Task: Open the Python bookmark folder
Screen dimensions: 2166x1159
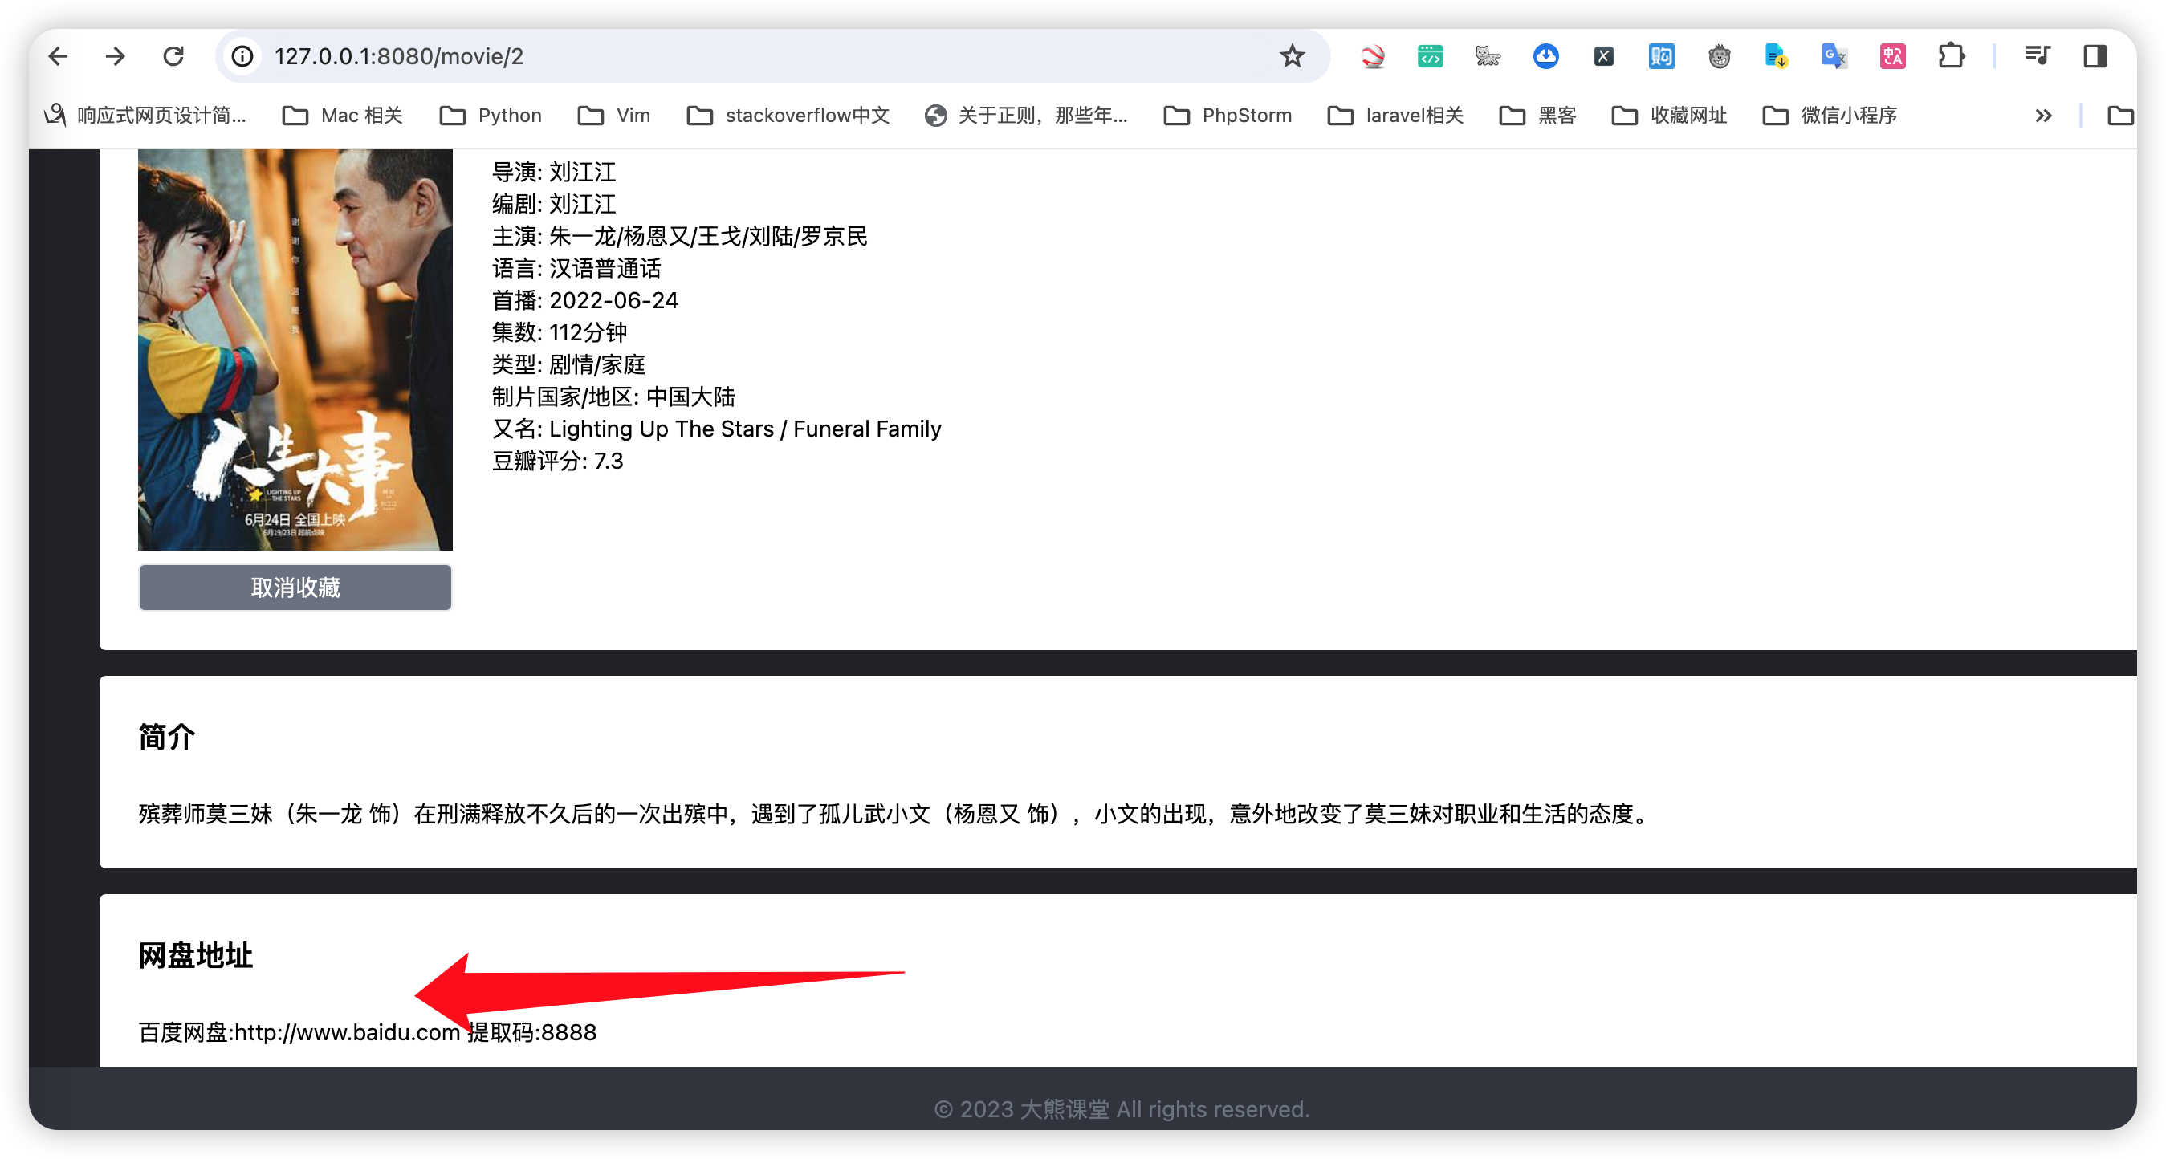Action: pyautogui.click(x=491, y=115)
